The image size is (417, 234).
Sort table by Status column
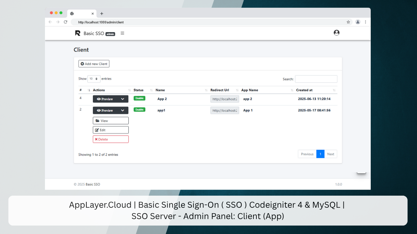(143, 90)
